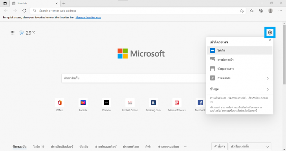286x151 pixels.
Task: Open the หัวเรื่องเท่านั้น dropdown
Action: [250, 146]
